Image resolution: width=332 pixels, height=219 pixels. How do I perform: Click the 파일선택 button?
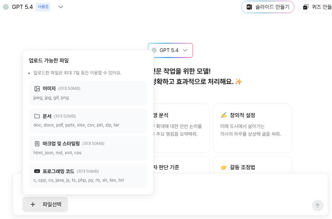click(x=45, y=204)
